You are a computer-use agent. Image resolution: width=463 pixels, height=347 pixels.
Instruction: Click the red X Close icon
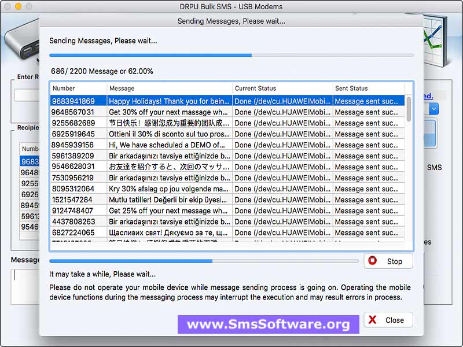pos(373,320)
